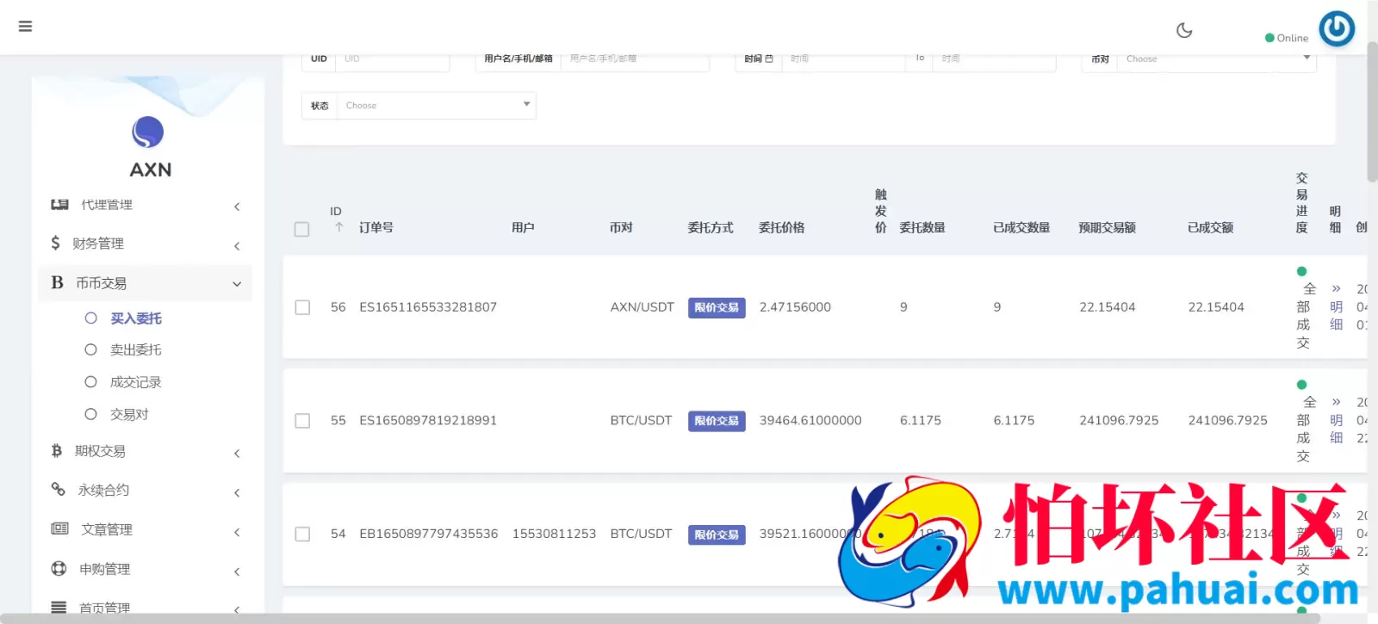The image size is (1378, 624).
Task: Collapse 币币交易 chevron
Action: tap(237, 284)
